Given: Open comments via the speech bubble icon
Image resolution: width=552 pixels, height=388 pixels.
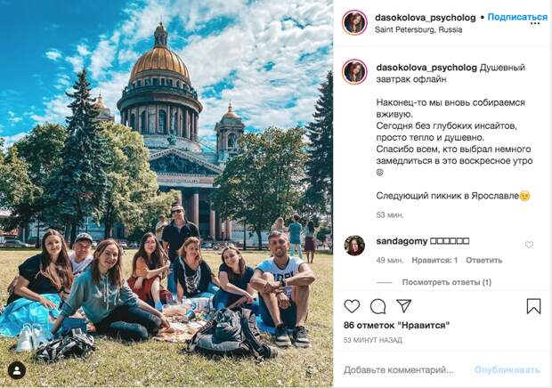Looking at the screenshot, I should [x=378, y=306].
